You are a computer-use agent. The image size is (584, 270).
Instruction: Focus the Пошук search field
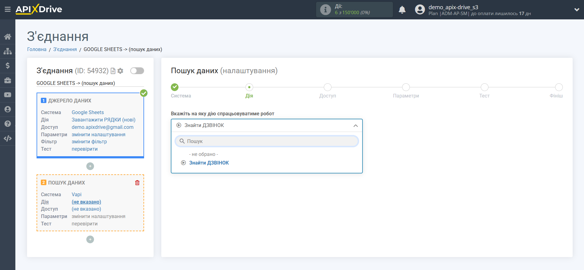click(267, 141)
